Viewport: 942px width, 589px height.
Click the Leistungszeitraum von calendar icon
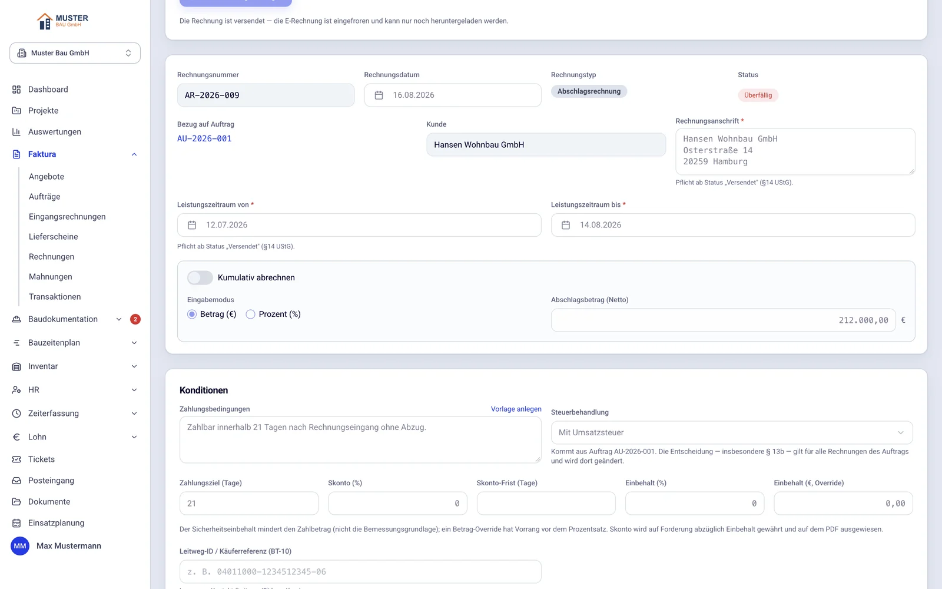point(192,225)
